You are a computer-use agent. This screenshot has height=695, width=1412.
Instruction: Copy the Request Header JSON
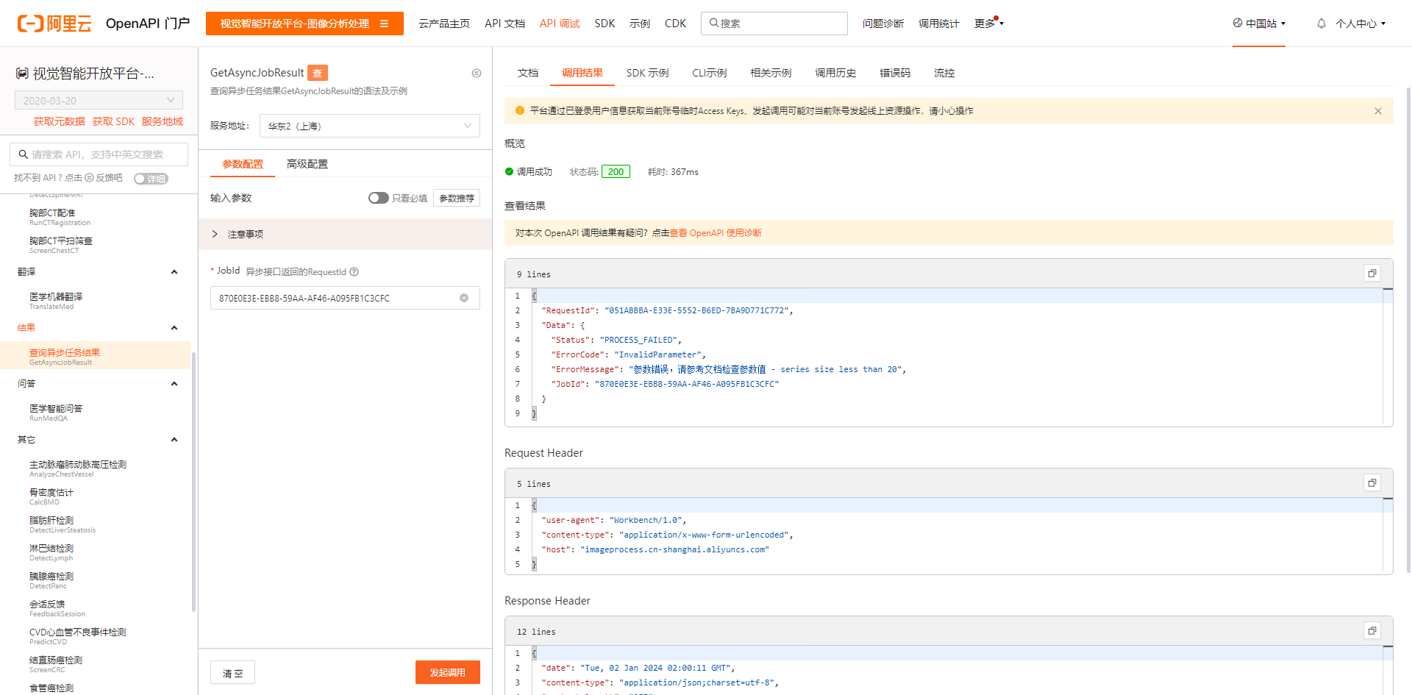[x=1372, y=483]
